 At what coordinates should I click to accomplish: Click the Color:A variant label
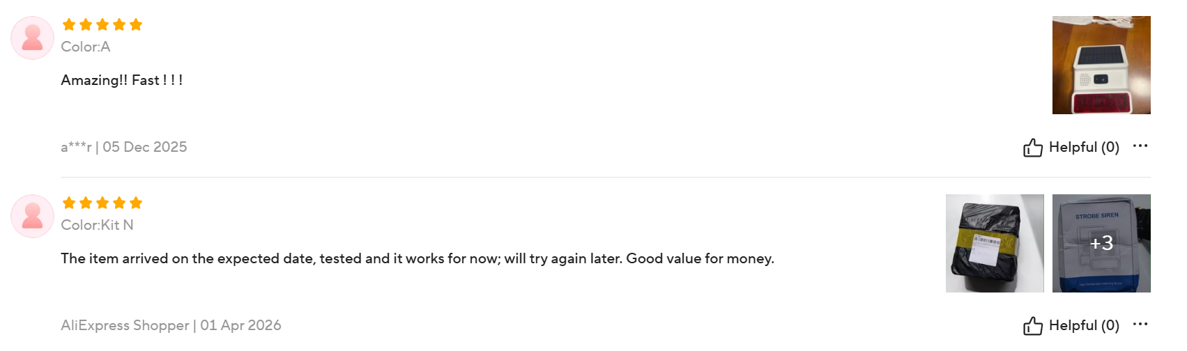point(86,47)
